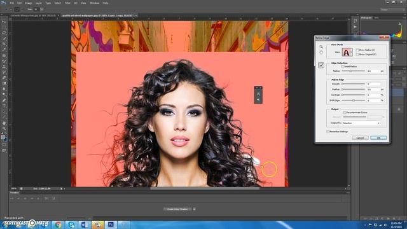The image size is (407, 229).
Task: Click the Photoshop taskbar icon
Action: tap(111, 225)
